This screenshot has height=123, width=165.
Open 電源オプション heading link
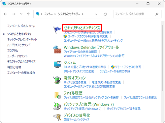coord(75,78)
